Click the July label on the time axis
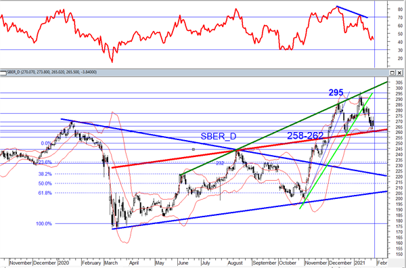The image size is (406, 268). [205, 263]
